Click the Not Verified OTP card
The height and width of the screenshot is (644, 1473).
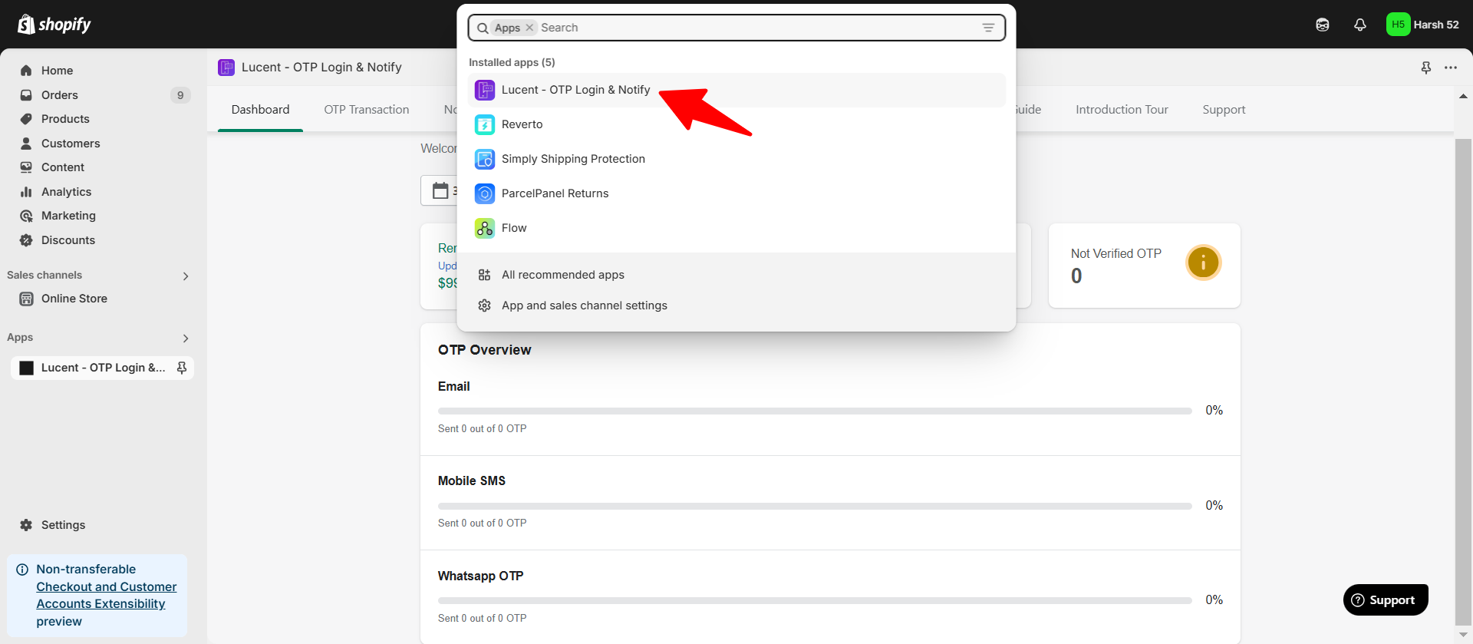1144,266
